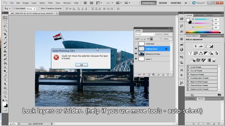Select the Clone Stamp tool
Viewport: 225px width, 126px height.
(5, 51)
